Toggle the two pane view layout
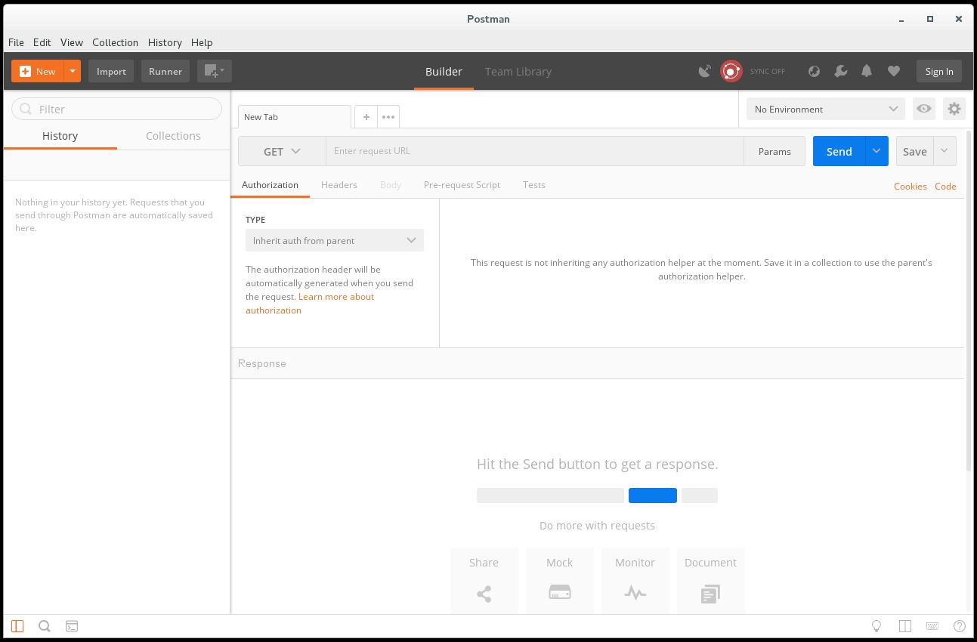Screen dimensions: 977x642 tap(904, 626)
